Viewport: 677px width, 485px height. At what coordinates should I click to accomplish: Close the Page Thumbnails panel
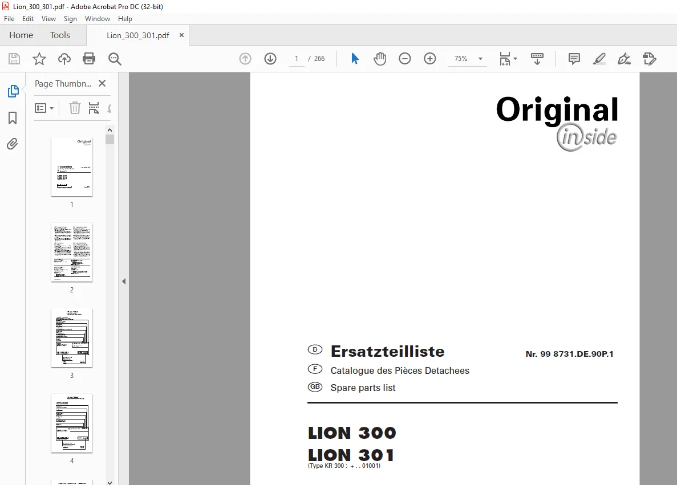[102, 83]
